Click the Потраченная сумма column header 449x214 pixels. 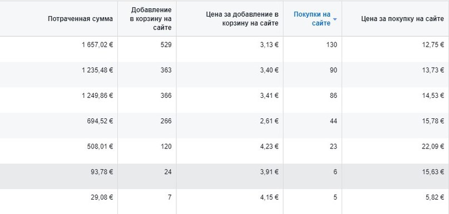click(81, 19)
